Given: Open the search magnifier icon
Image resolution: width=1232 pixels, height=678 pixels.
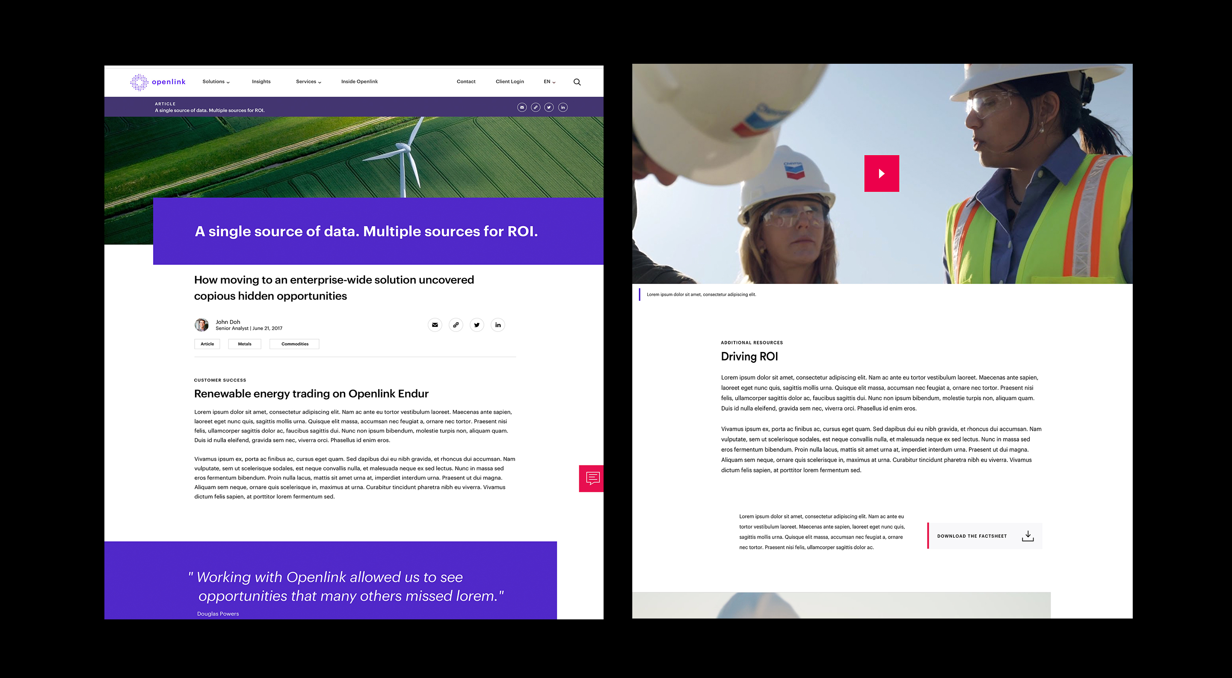Looking at the screenshot, I should (577, 82).
